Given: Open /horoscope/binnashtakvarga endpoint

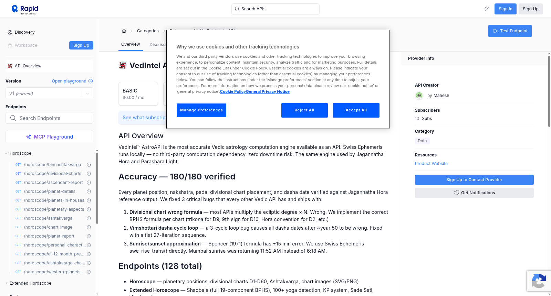Looking at the screenshot, I should (52, 165).
